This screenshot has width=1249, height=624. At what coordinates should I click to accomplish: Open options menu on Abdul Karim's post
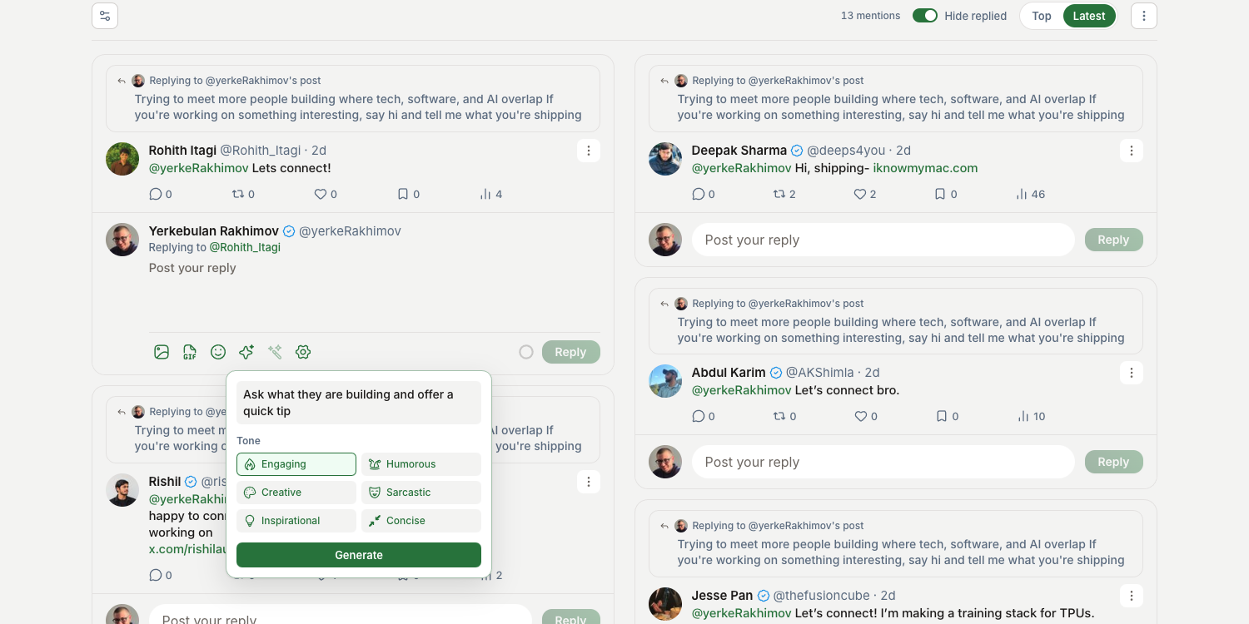coord(1131,373)
